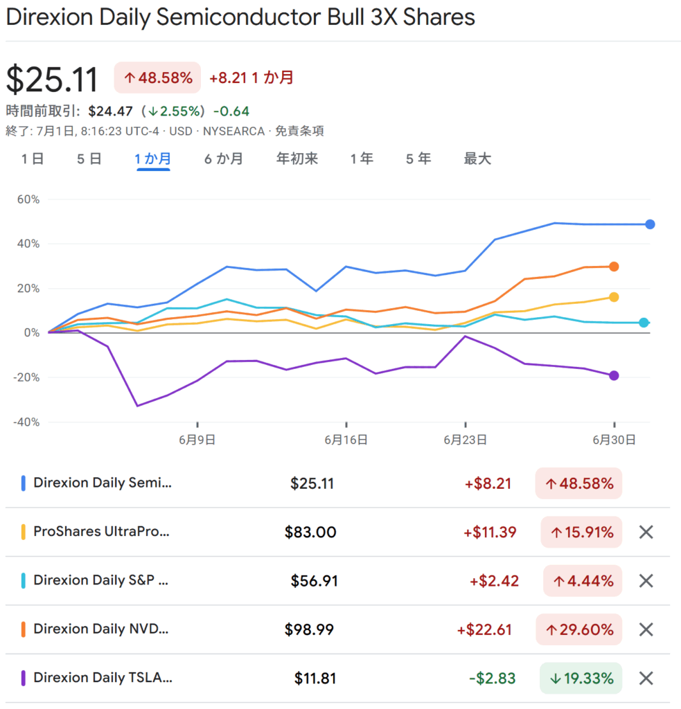Click the blue endpoint dot on the chart
Screen dimensions: 681x709
click(650, 224)
